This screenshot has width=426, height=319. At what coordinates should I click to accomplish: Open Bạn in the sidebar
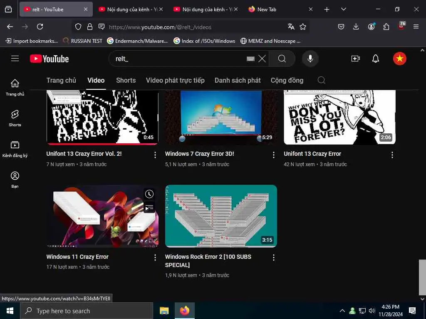pyautogui.click(x=15, y=179)
